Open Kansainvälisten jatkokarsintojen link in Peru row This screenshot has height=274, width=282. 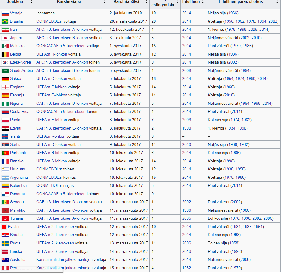coord(65,268)
